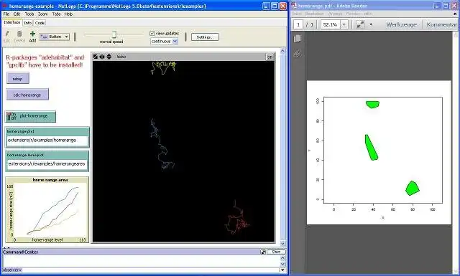Switch to the Code tab
The image size is (460, 276).
[40, 23]
